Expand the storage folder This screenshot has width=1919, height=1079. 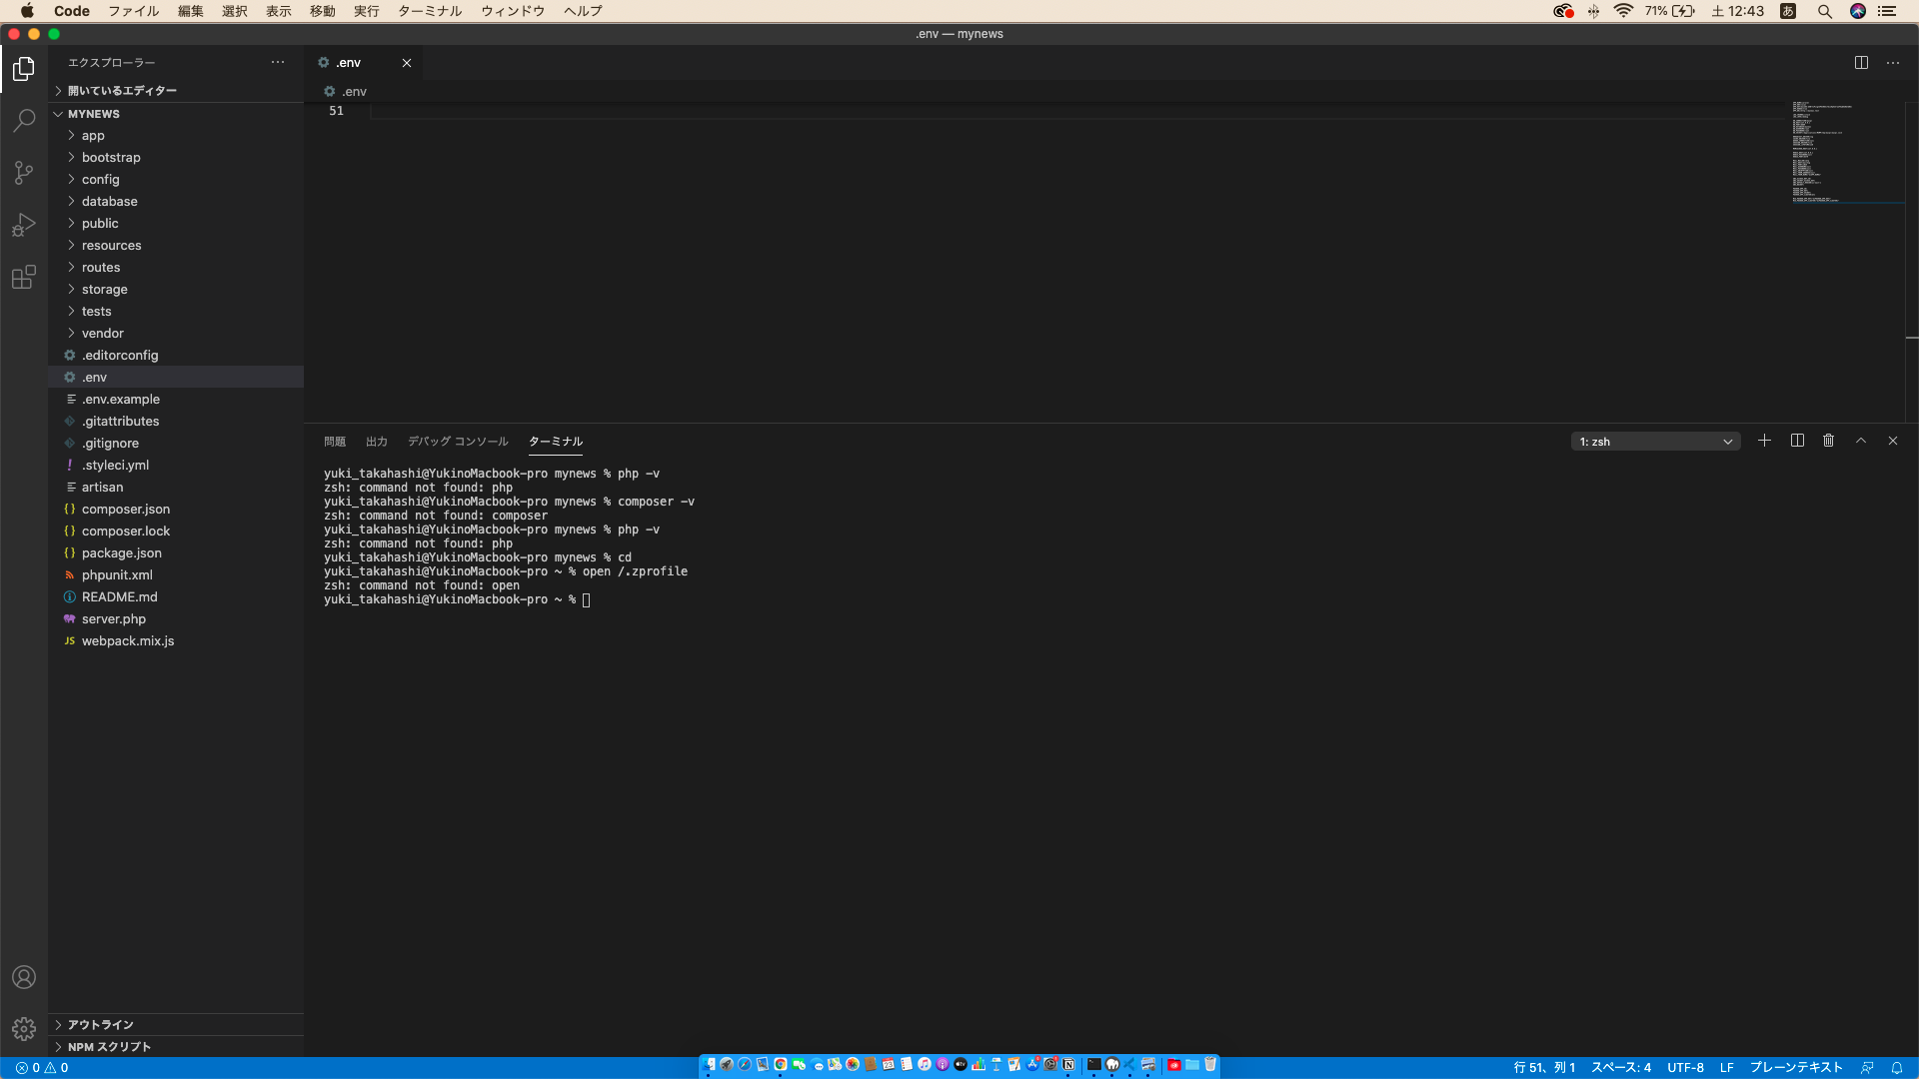tap(176, 290)
